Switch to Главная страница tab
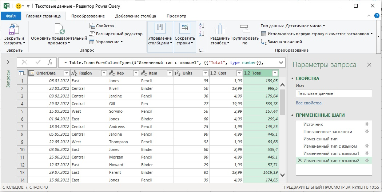 click(44, 16)
